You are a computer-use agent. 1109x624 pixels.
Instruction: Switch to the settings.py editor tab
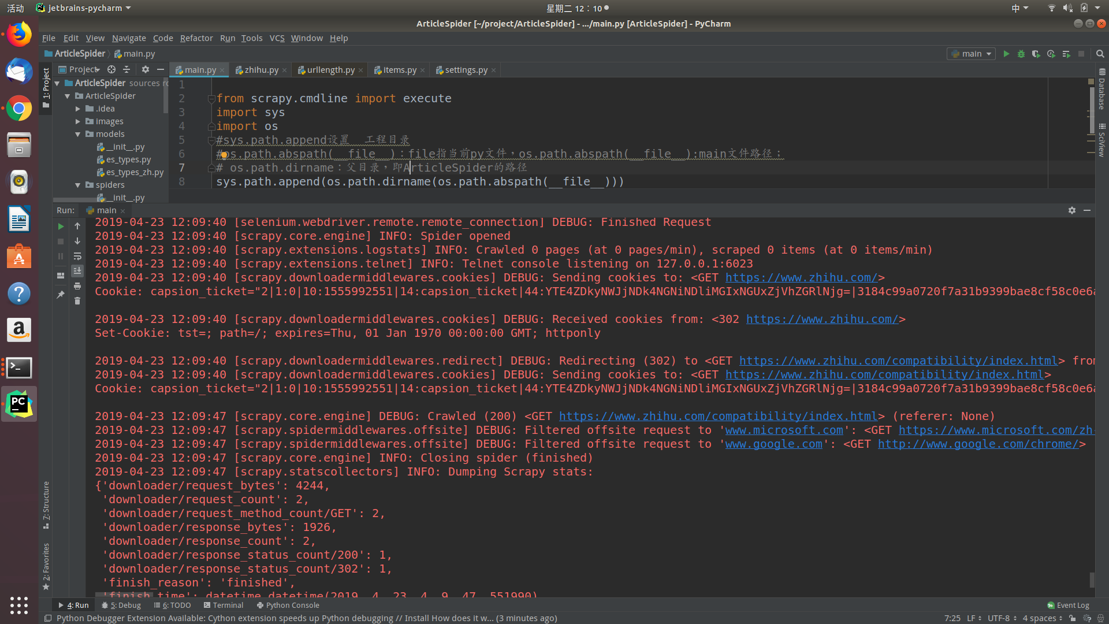[466, 70]
